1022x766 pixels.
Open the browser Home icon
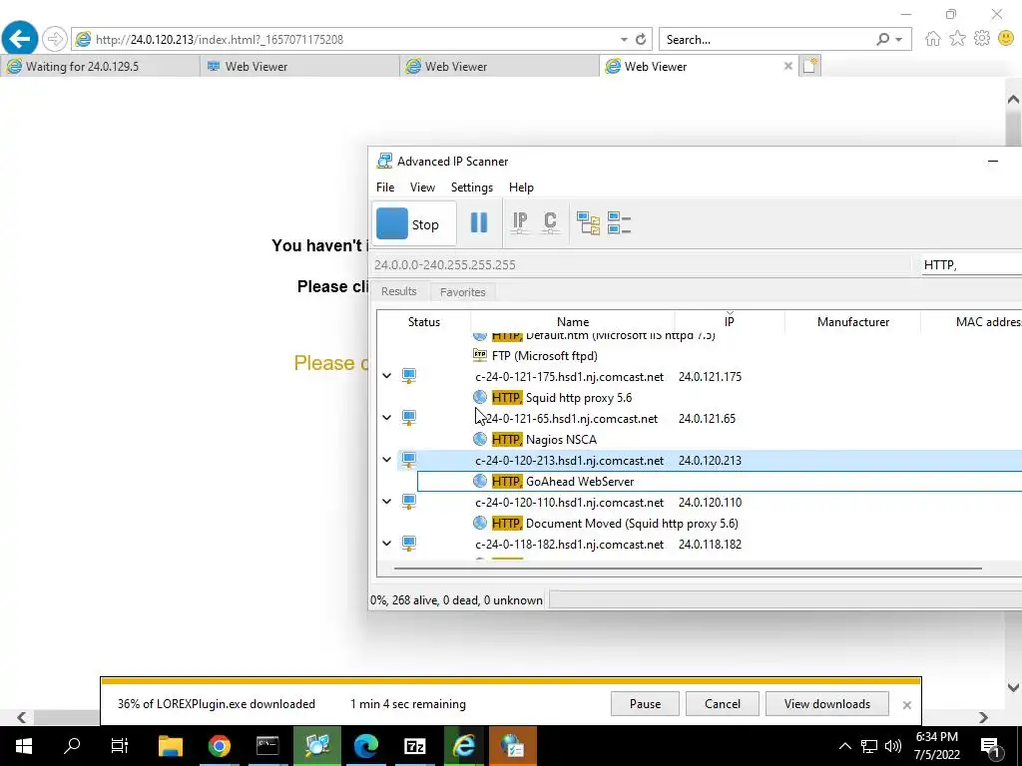(933, 39)
